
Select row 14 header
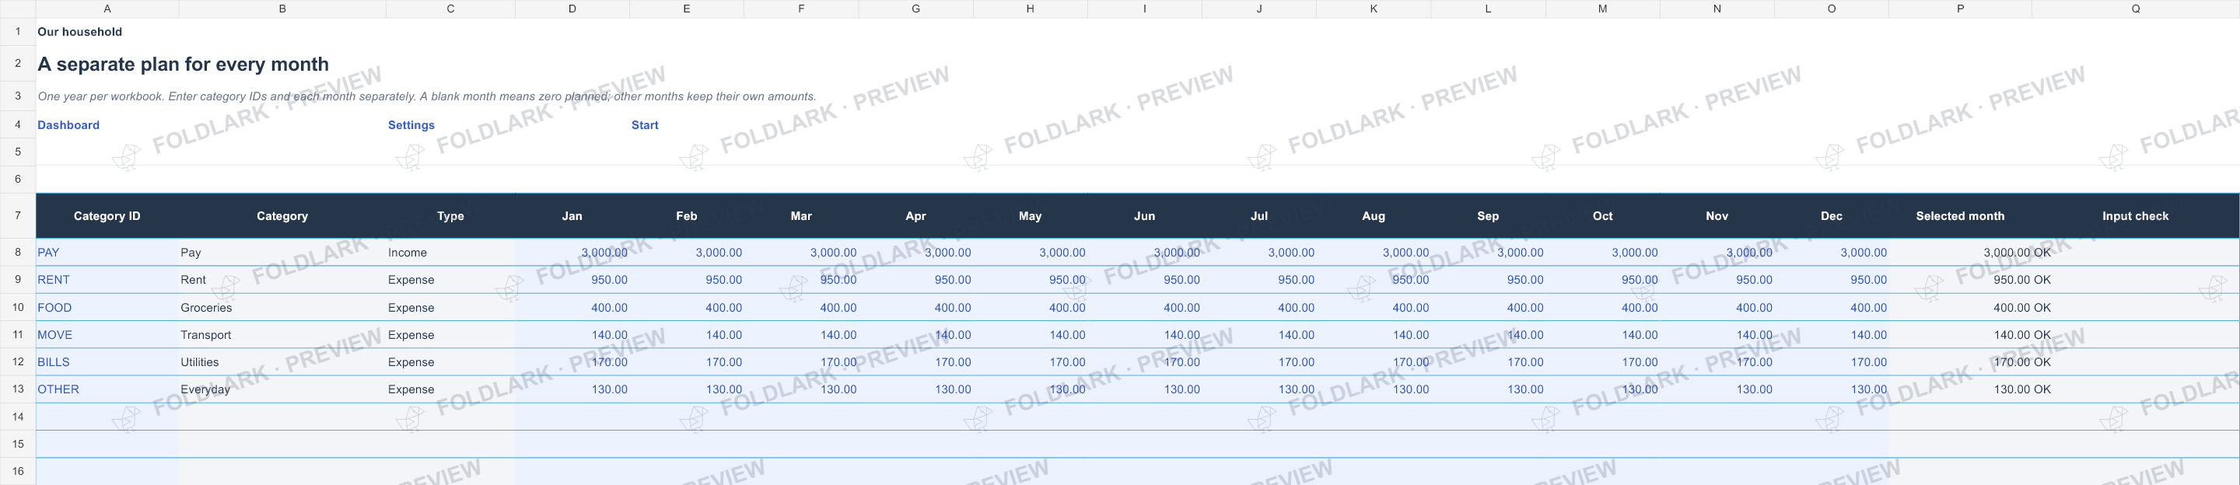click(17, 417)
